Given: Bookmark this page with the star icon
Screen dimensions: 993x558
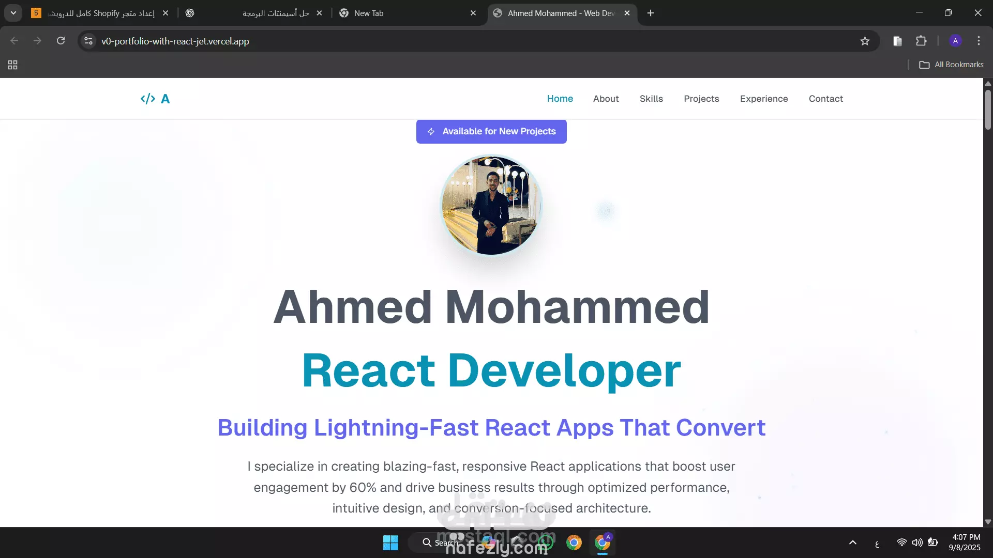Looking at the screenshot, I should (x=865, y=41).
